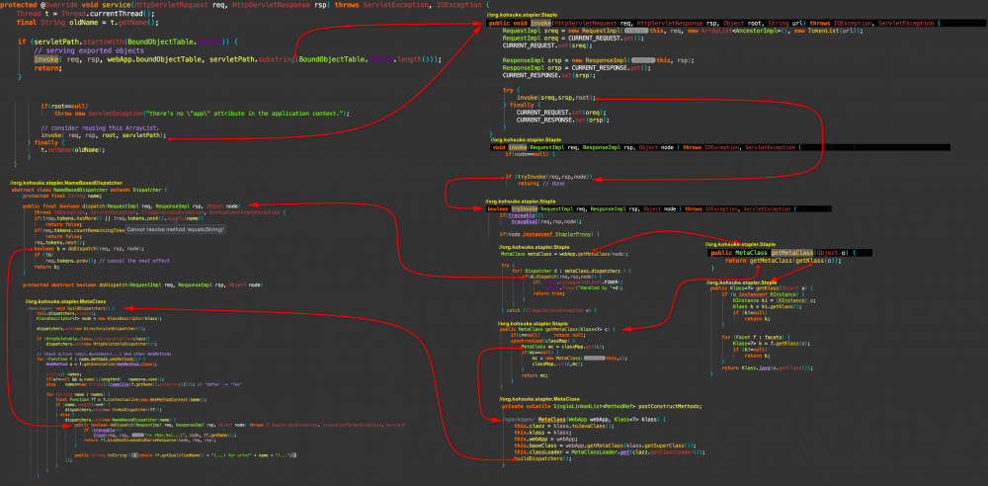This screenshot has height=486, width=988.
Task: Click the line 'invoke( req, rsp, root, servletPath);'
Action: (104, 135)
